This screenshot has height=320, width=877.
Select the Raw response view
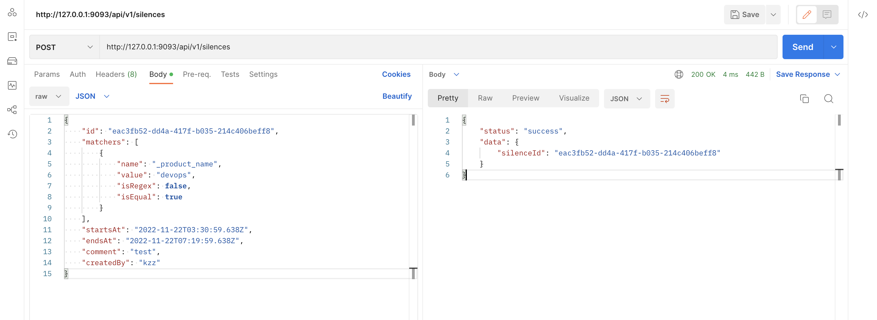tap(485, 98)
